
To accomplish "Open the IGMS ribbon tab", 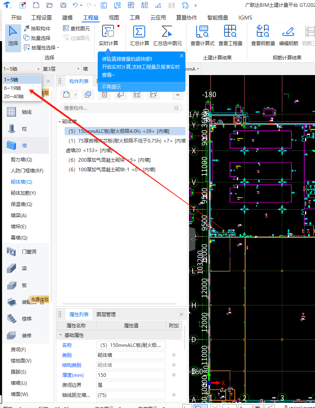I will tap(245, 18).
